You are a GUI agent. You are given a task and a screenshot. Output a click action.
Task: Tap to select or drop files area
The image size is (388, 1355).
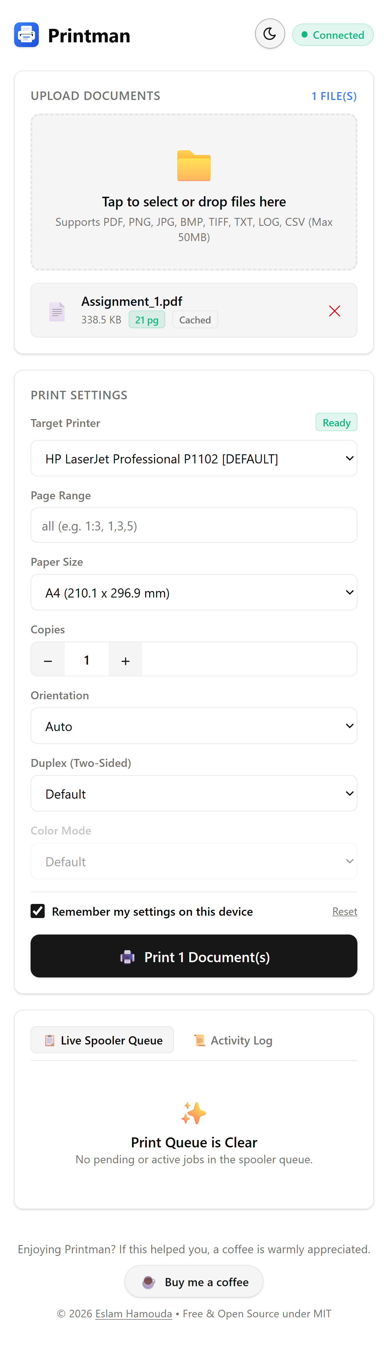(194, 193)
